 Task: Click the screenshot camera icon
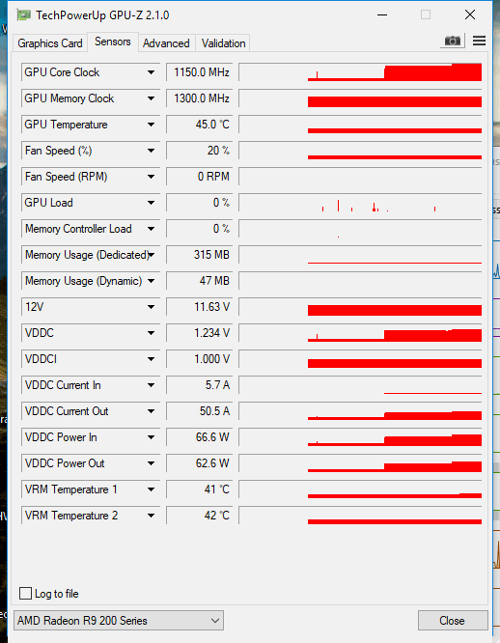(453, 41)
